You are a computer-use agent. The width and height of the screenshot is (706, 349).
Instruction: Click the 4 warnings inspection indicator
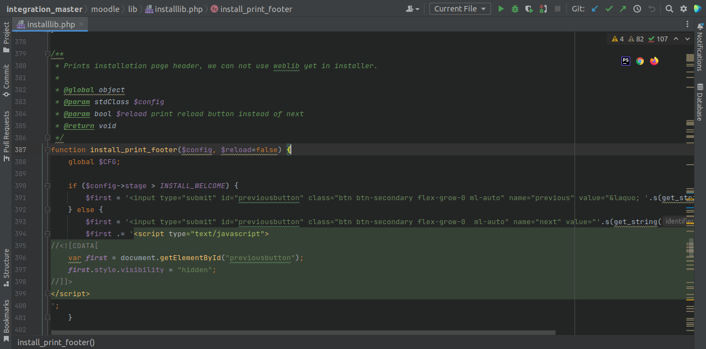point(618,39)
